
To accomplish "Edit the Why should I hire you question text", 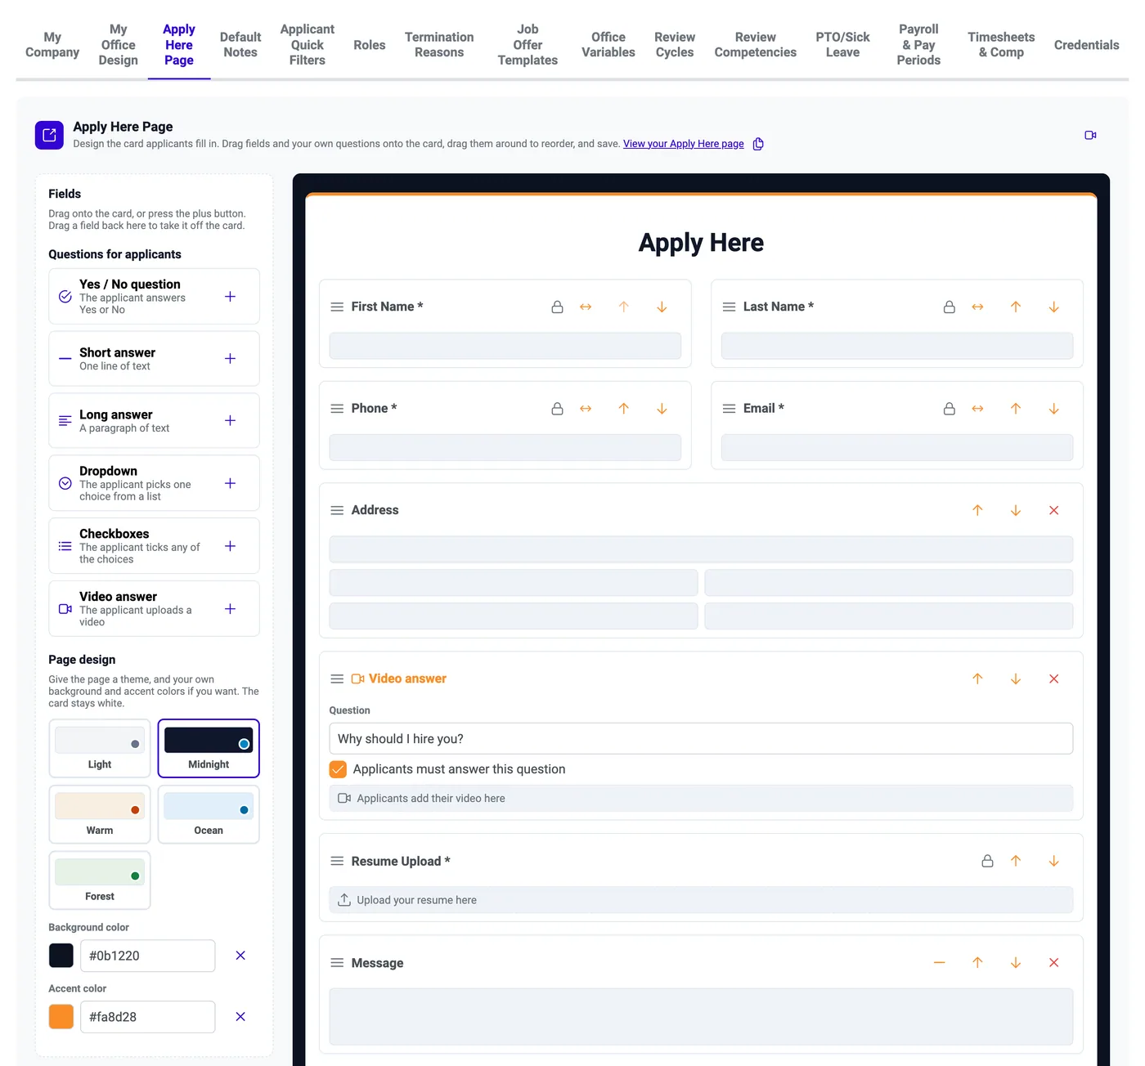I will (701, 739).
